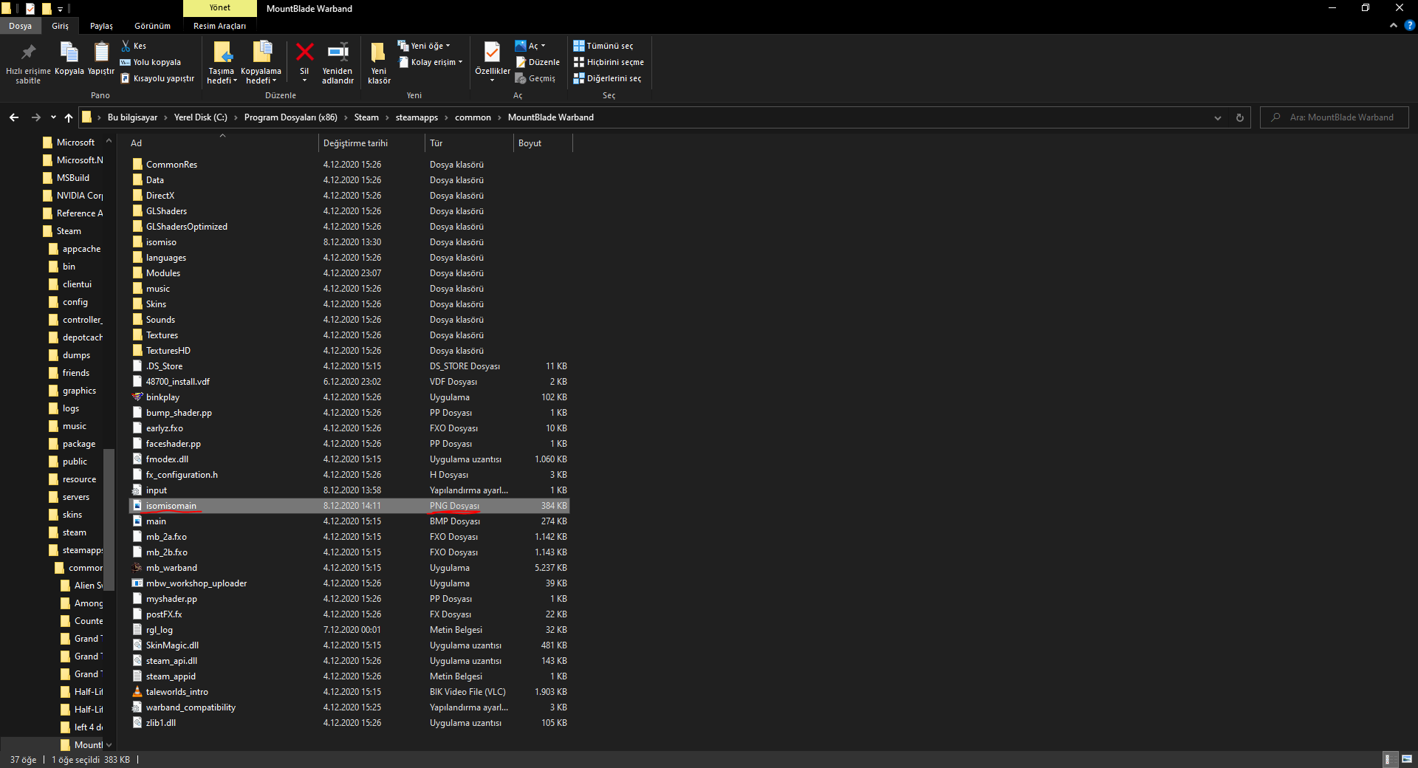Expand the address bar history dropdown

tap(1218, 117)
